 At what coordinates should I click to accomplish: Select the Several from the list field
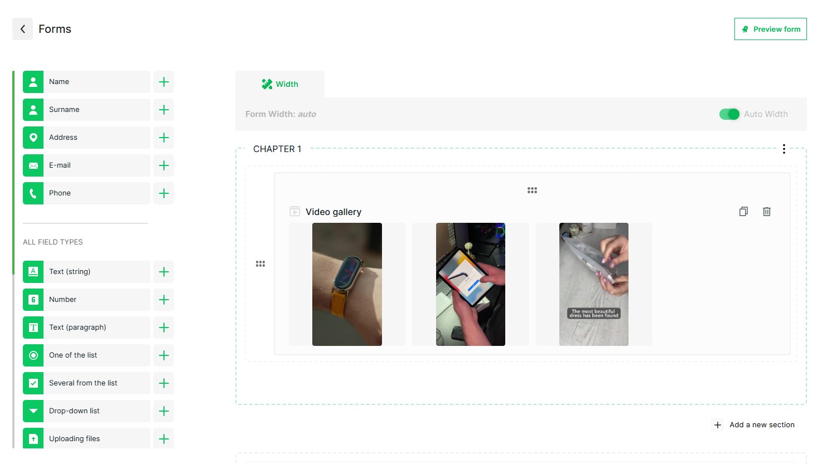(86, 383)
